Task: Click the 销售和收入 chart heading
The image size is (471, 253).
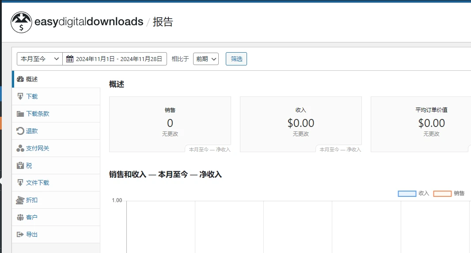Action: 166,174
